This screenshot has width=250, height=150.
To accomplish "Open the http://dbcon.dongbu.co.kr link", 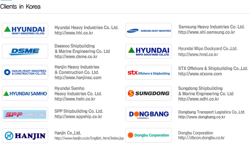I will pyautogui.click(x=201, y=138).
